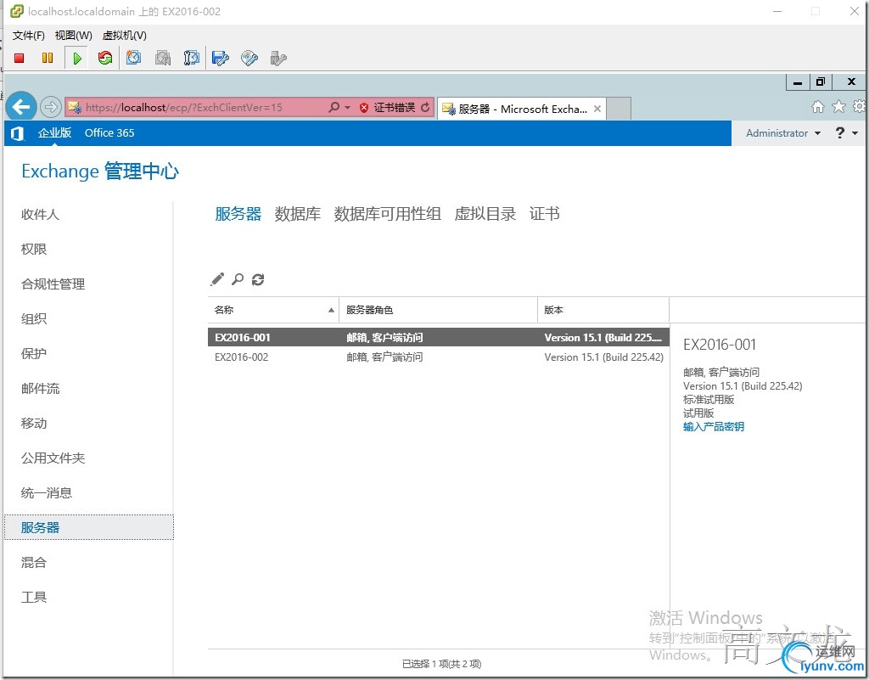Image resolution: width=869 pixels, height=680 pixels.
Task: Click the CD/DVD drive connection toolbar icon
Action: coord(249,58)
